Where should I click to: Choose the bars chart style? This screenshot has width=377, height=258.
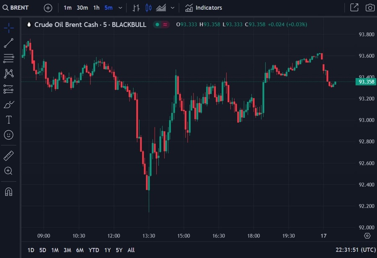[136, 8]
